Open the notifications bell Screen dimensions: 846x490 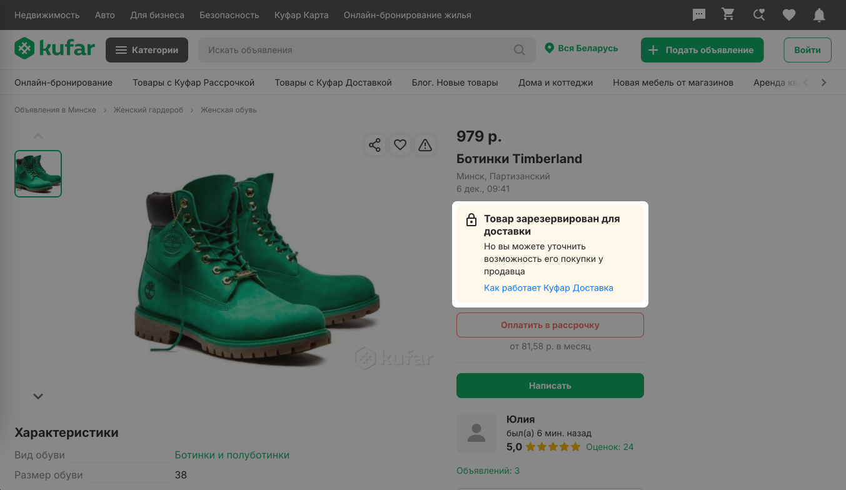[819, 15]
